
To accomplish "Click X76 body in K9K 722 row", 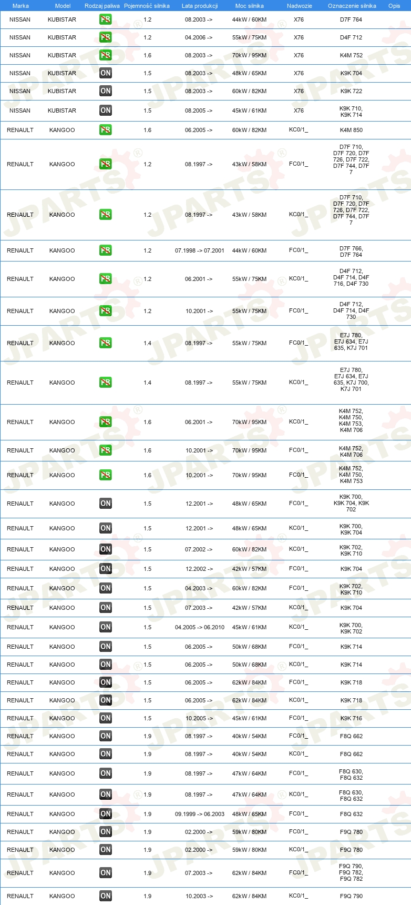I will tap(299, 91).
